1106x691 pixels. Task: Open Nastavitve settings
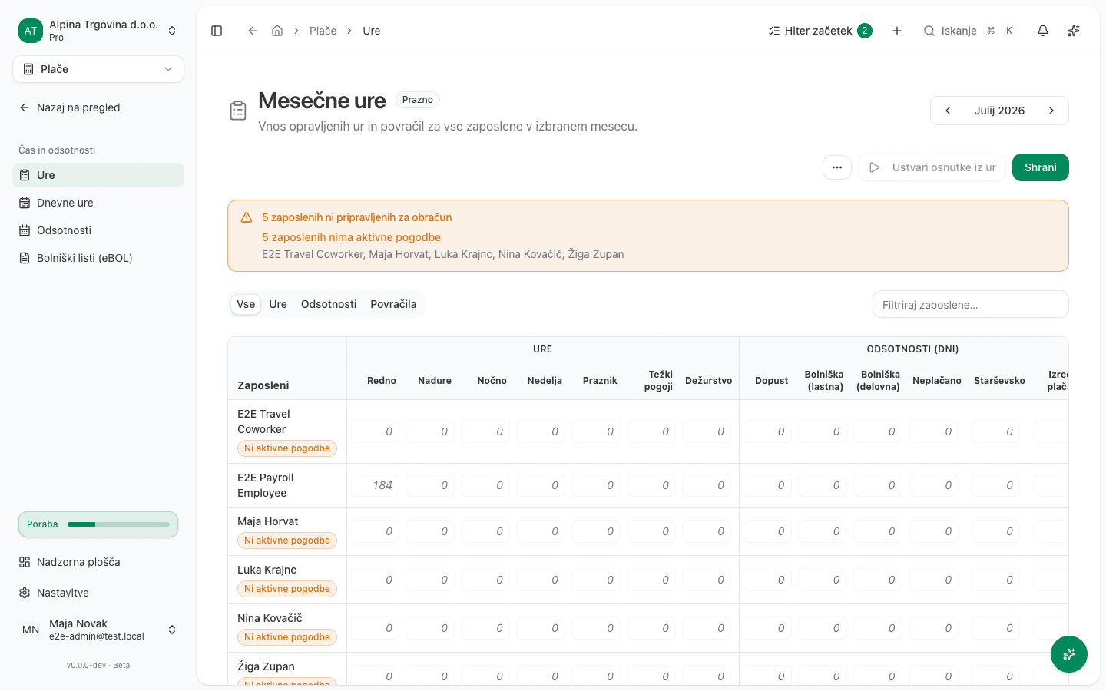pyautogui.click(x=98, y=593)
